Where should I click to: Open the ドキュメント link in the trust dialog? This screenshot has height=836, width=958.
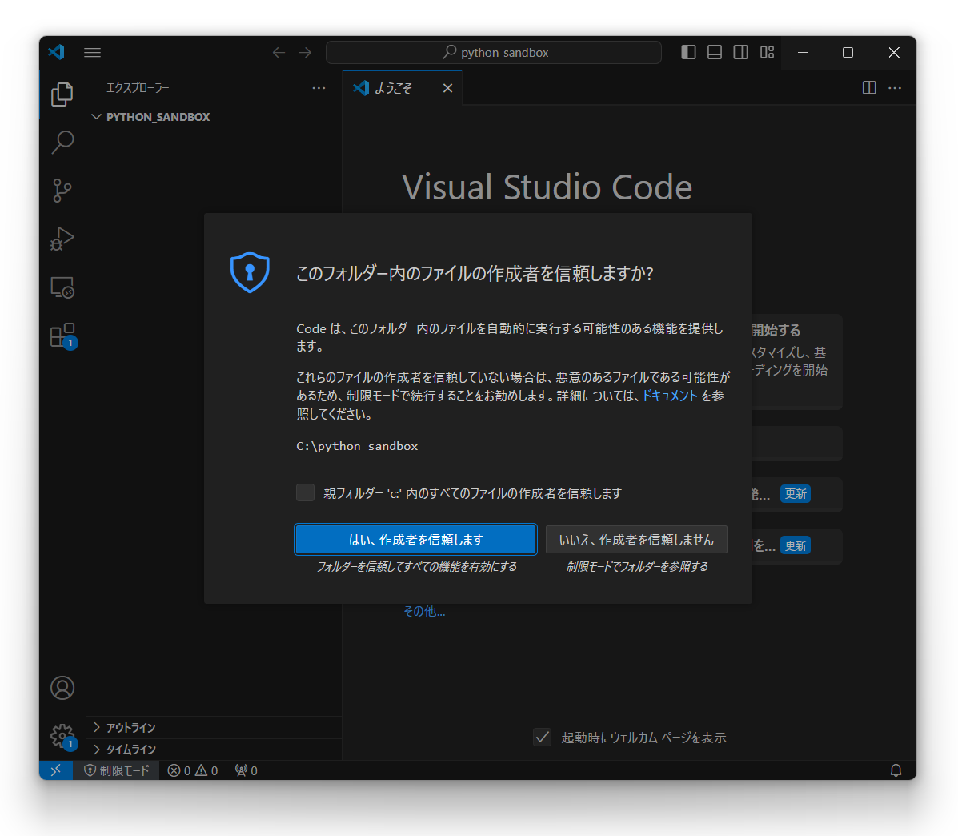coord(669,394)
